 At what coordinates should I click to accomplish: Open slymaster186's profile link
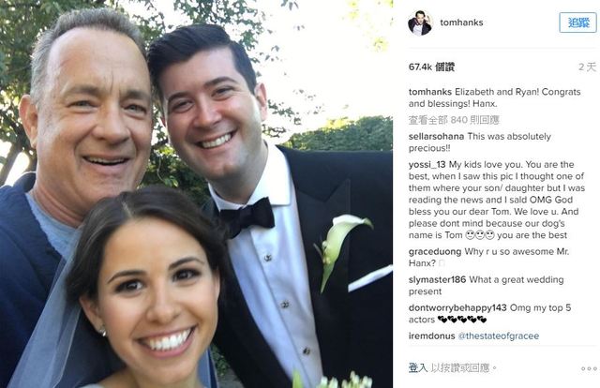[x=438, y=279]
